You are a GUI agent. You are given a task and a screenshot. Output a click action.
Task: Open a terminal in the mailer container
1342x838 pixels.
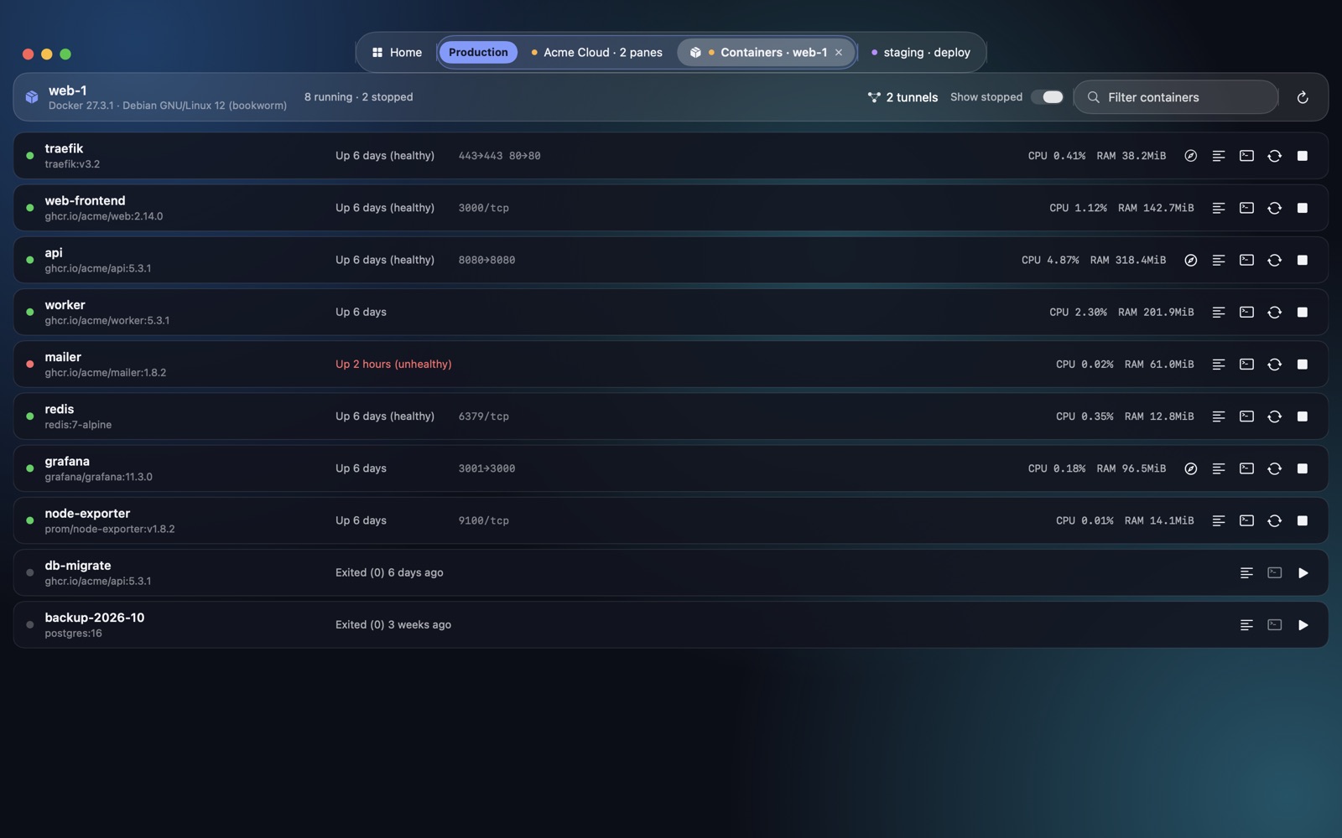pos(1246,365)
